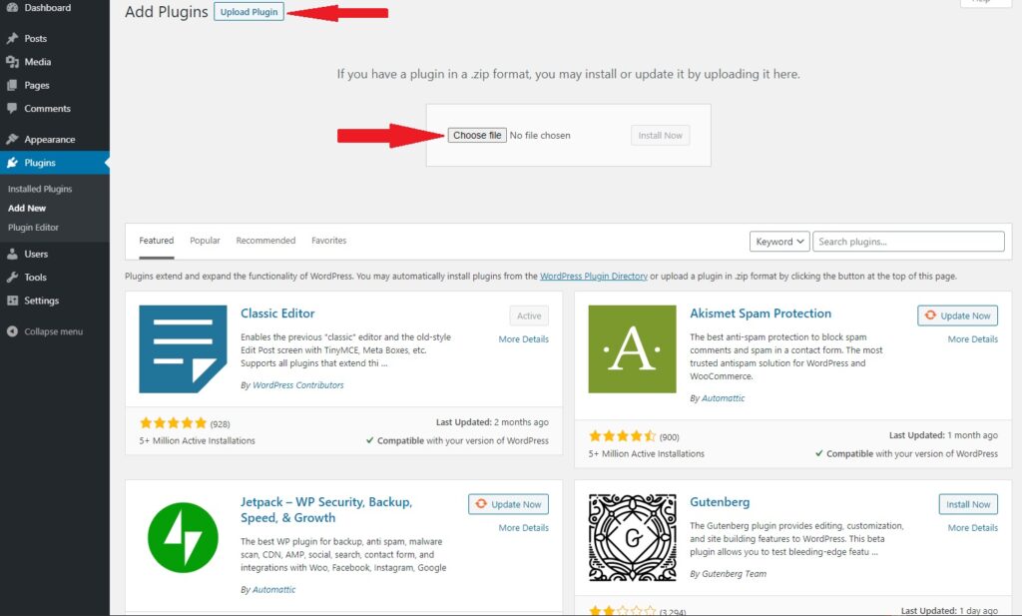Click the Settings sliders icon
Screen dimensions: 1022x616
tap(12, 301)
